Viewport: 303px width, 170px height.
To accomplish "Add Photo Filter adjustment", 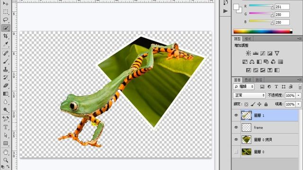I will point(266,62).
